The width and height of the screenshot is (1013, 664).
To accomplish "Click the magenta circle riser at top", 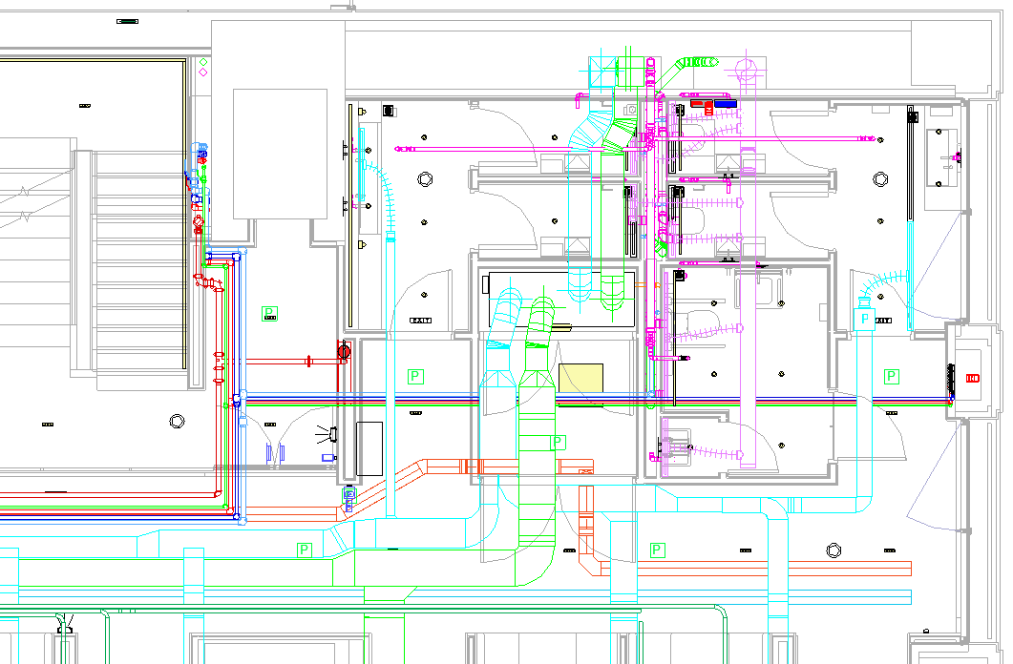I will click(x=747, y=68).
